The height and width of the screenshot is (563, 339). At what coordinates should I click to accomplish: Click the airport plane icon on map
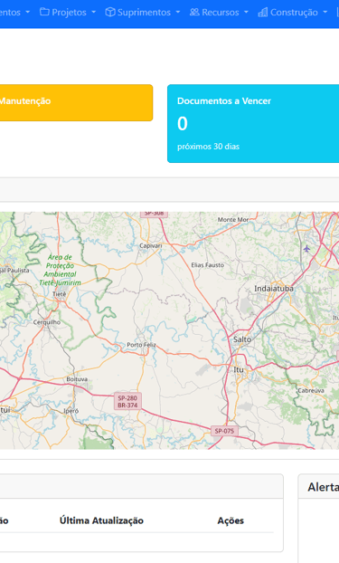[306, 249]
